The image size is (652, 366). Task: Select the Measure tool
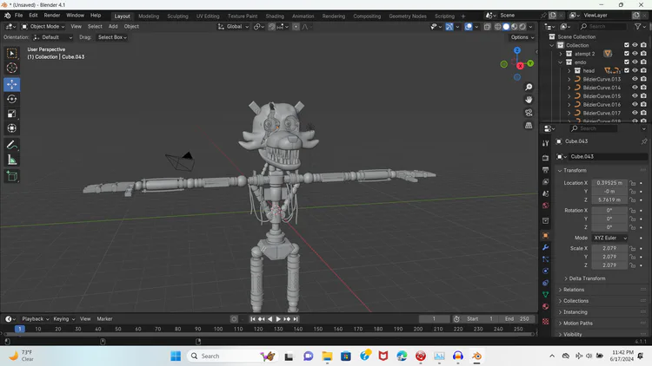pos(11,160)
